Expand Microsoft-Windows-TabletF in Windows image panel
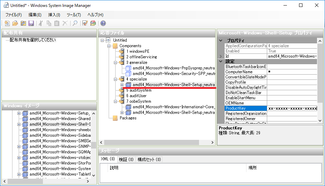 pos(19,174)
